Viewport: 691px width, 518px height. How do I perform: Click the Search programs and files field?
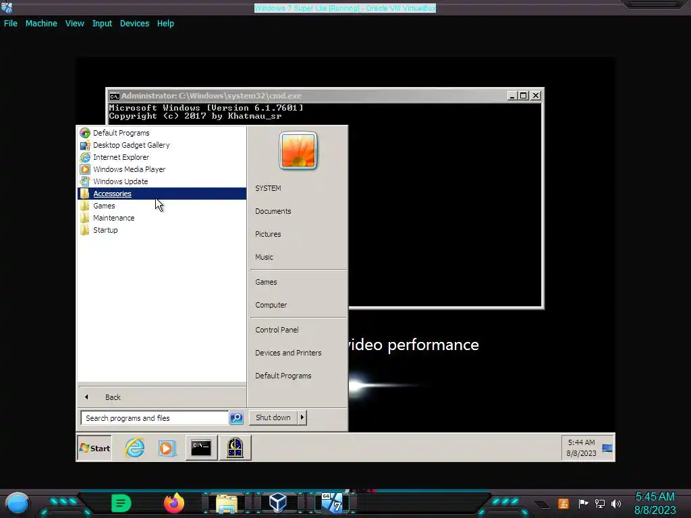(155, 418)
